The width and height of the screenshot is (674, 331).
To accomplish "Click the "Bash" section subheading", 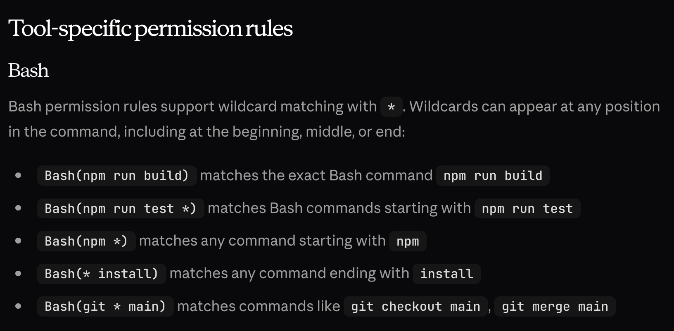I will coord(28,71).
